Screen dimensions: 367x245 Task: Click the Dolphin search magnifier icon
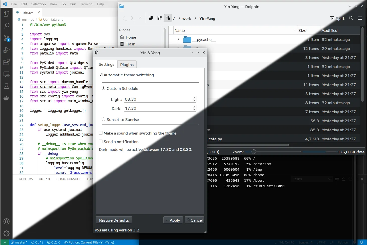(351, 18)
